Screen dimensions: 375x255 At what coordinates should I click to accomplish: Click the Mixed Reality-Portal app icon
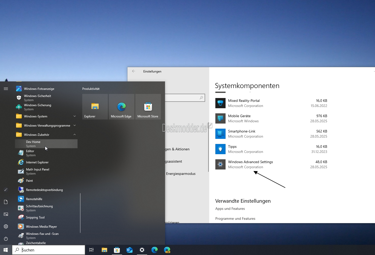[220, 103]
